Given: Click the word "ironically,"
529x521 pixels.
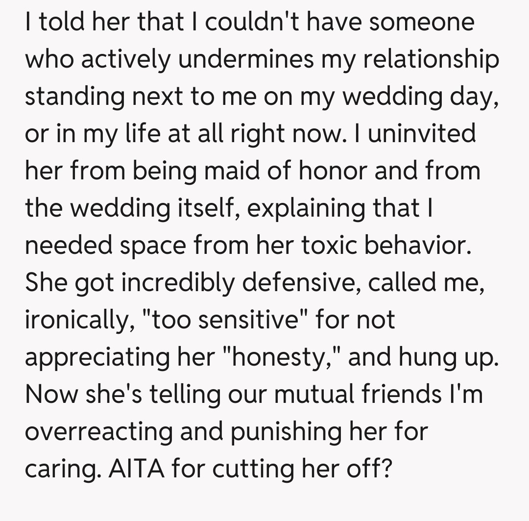Looking at the screenshot, I should pyautogui.click(x=79, y=320).
